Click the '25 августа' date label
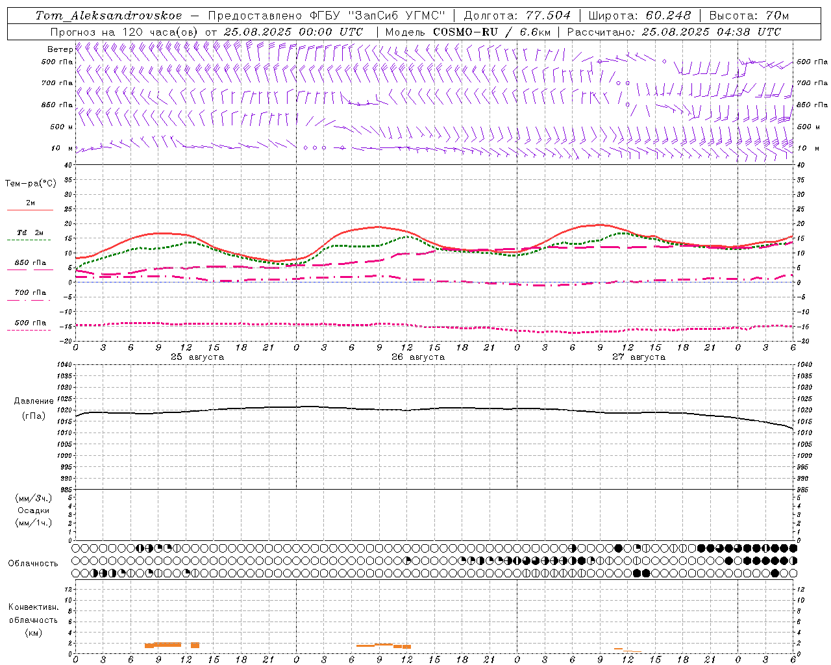Screen dimensions: 831x665 click(197, 357)
